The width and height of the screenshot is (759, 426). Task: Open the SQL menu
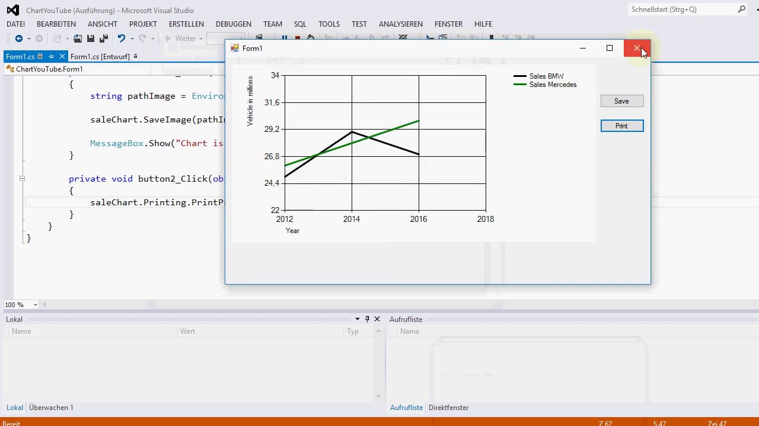click(300, 24)
